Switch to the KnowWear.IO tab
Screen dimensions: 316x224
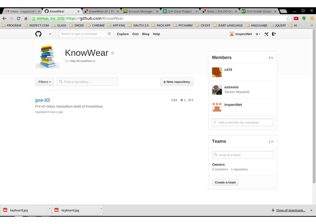[x=101, y=11]
